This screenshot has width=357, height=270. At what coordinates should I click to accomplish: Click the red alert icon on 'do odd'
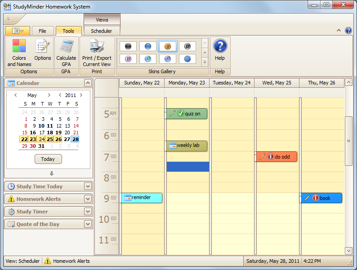pos(271,156)
